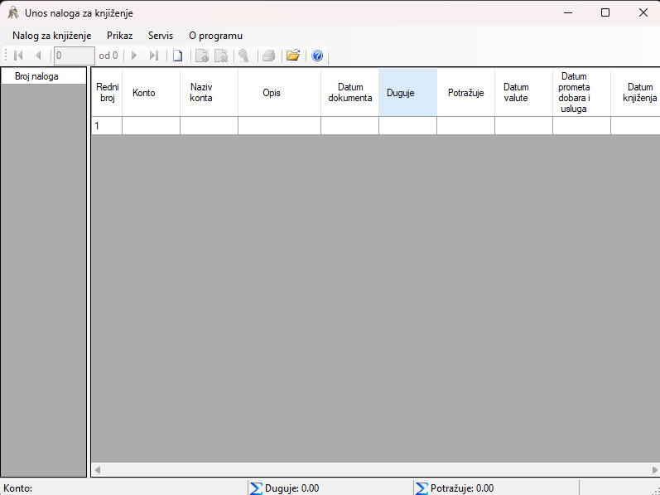660x495 pixels.
Task: Click the delete-document icon with X
Action: (221, 56)
